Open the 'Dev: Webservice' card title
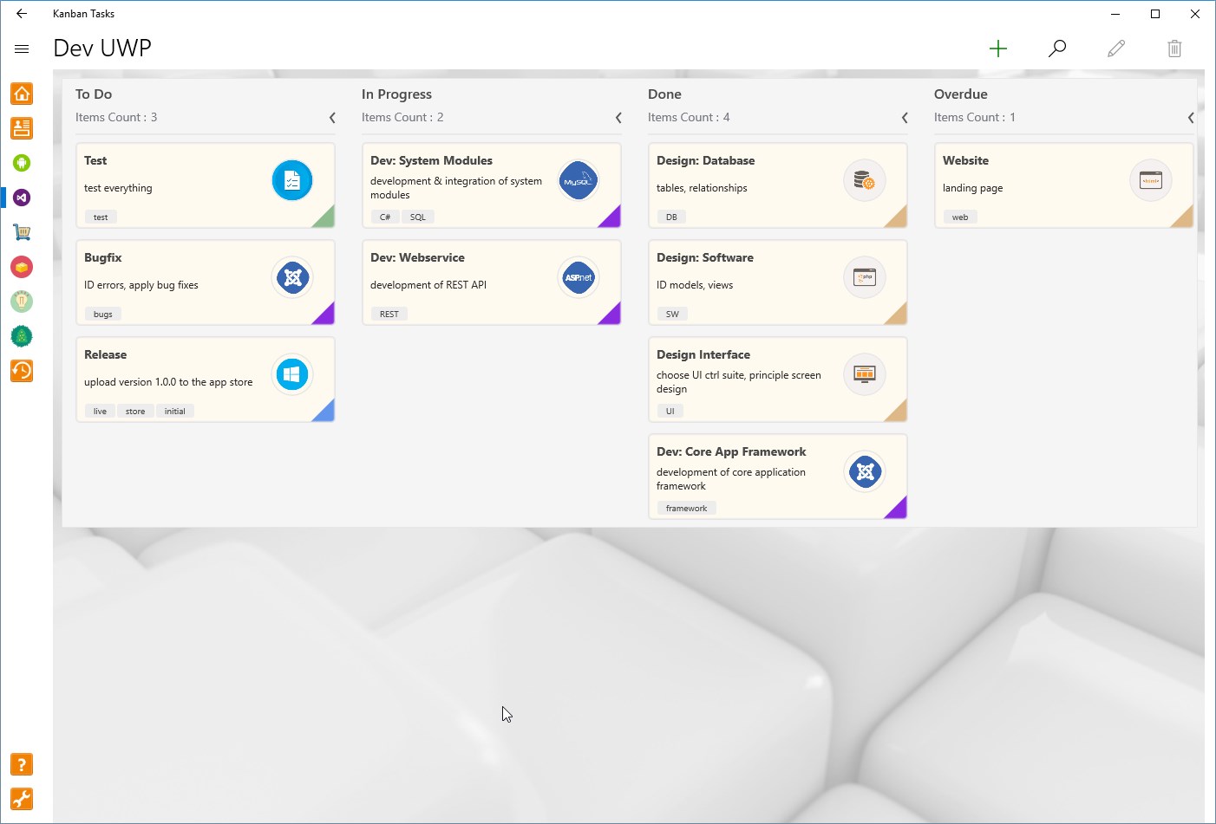Viewport: 1216px width, 824px height. [417, 257]
